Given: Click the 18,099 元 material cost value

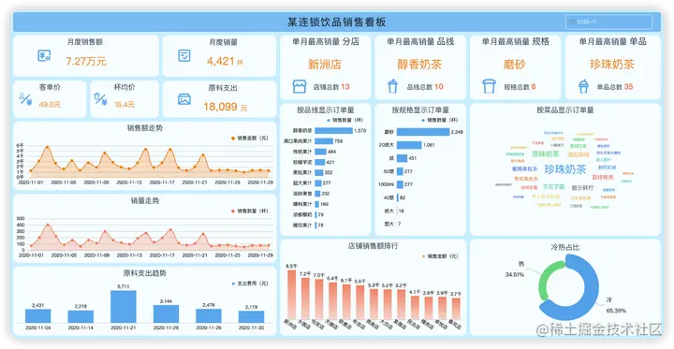Looking at the screenshot, I should click(x=226, y=107).
